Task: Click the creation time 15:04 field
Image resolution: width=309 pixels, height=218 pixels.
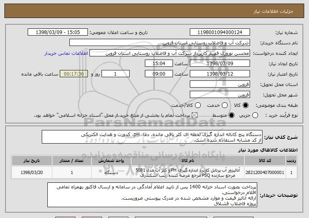Action: tap(159, 64)
